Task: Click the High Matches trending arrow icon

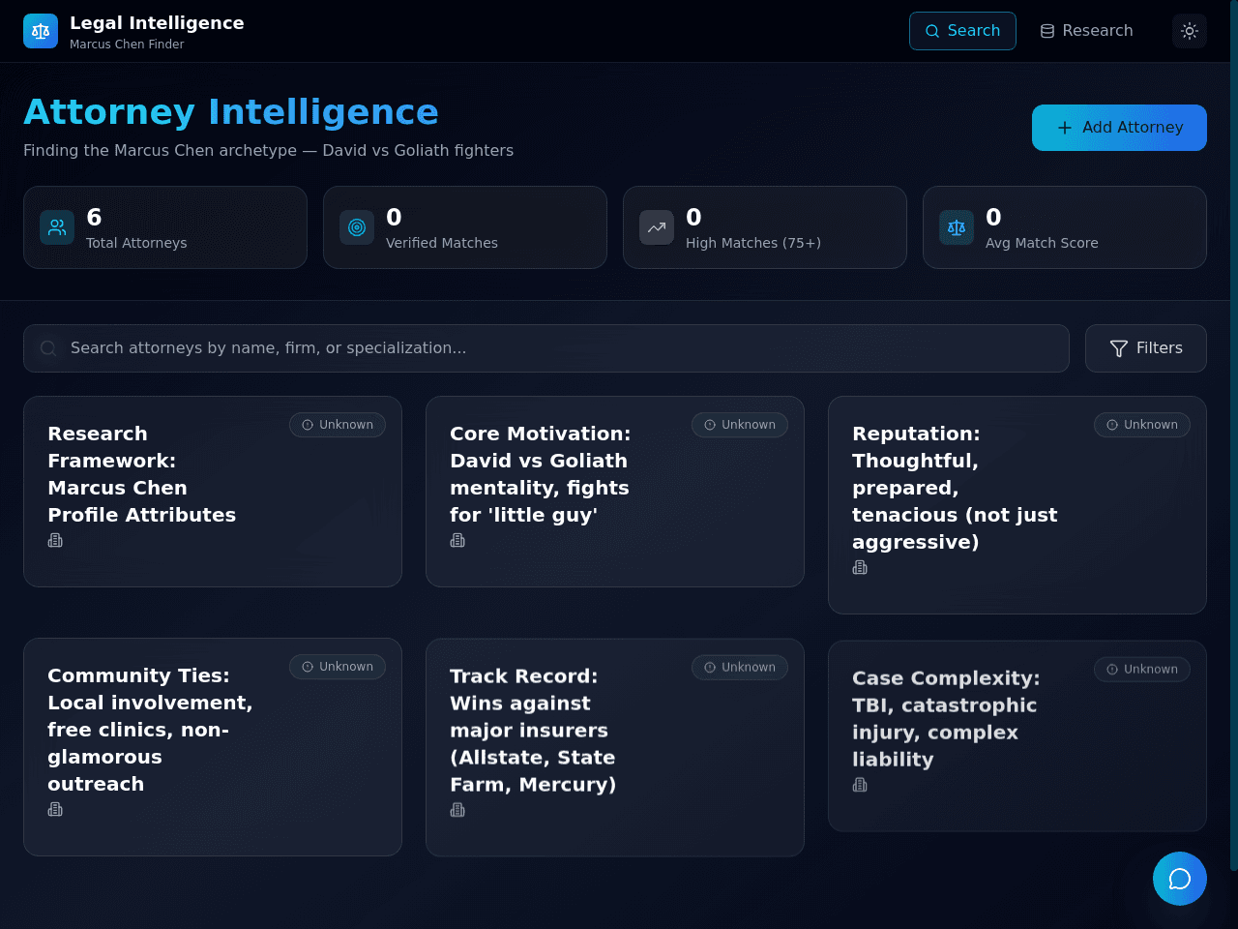Action: 657,227
